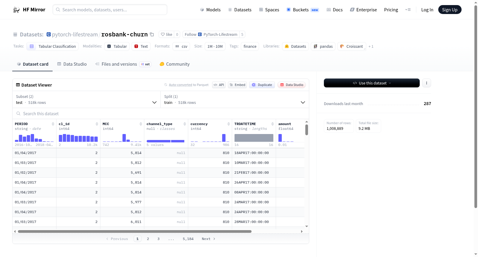Image resolution: width=478 pixels, height=257 pixels.
Task: Open the Pricing page link
Action: [391, 10]
